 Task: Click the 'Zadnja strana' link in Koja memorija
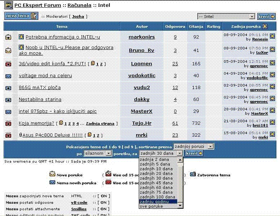100,123
